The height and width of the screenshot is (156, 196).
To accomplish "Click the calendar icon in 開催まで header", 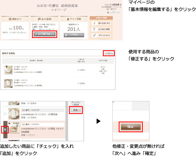I will pyautogui.click(x=10, y=19).
